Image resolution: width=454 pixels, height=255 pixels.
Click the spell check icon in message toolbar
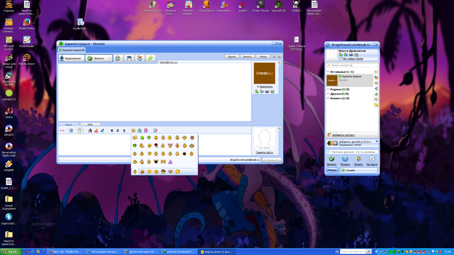click(x=80, y=131)
